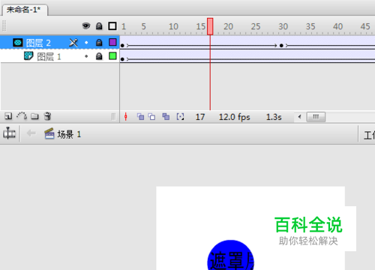
Task: Click frame 20 on the timeline ruler
Action: pos(228,26)
